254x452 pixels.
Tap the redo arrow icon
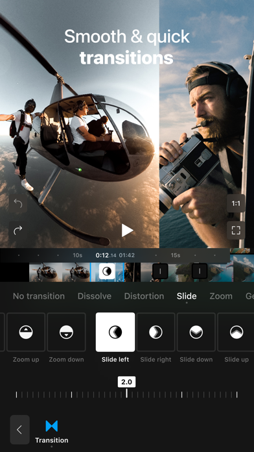18,230
